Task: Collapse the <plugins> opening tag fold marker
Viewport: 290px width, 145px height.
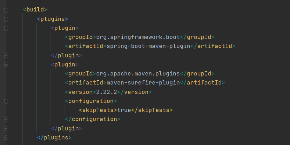Action: (6, 19)
